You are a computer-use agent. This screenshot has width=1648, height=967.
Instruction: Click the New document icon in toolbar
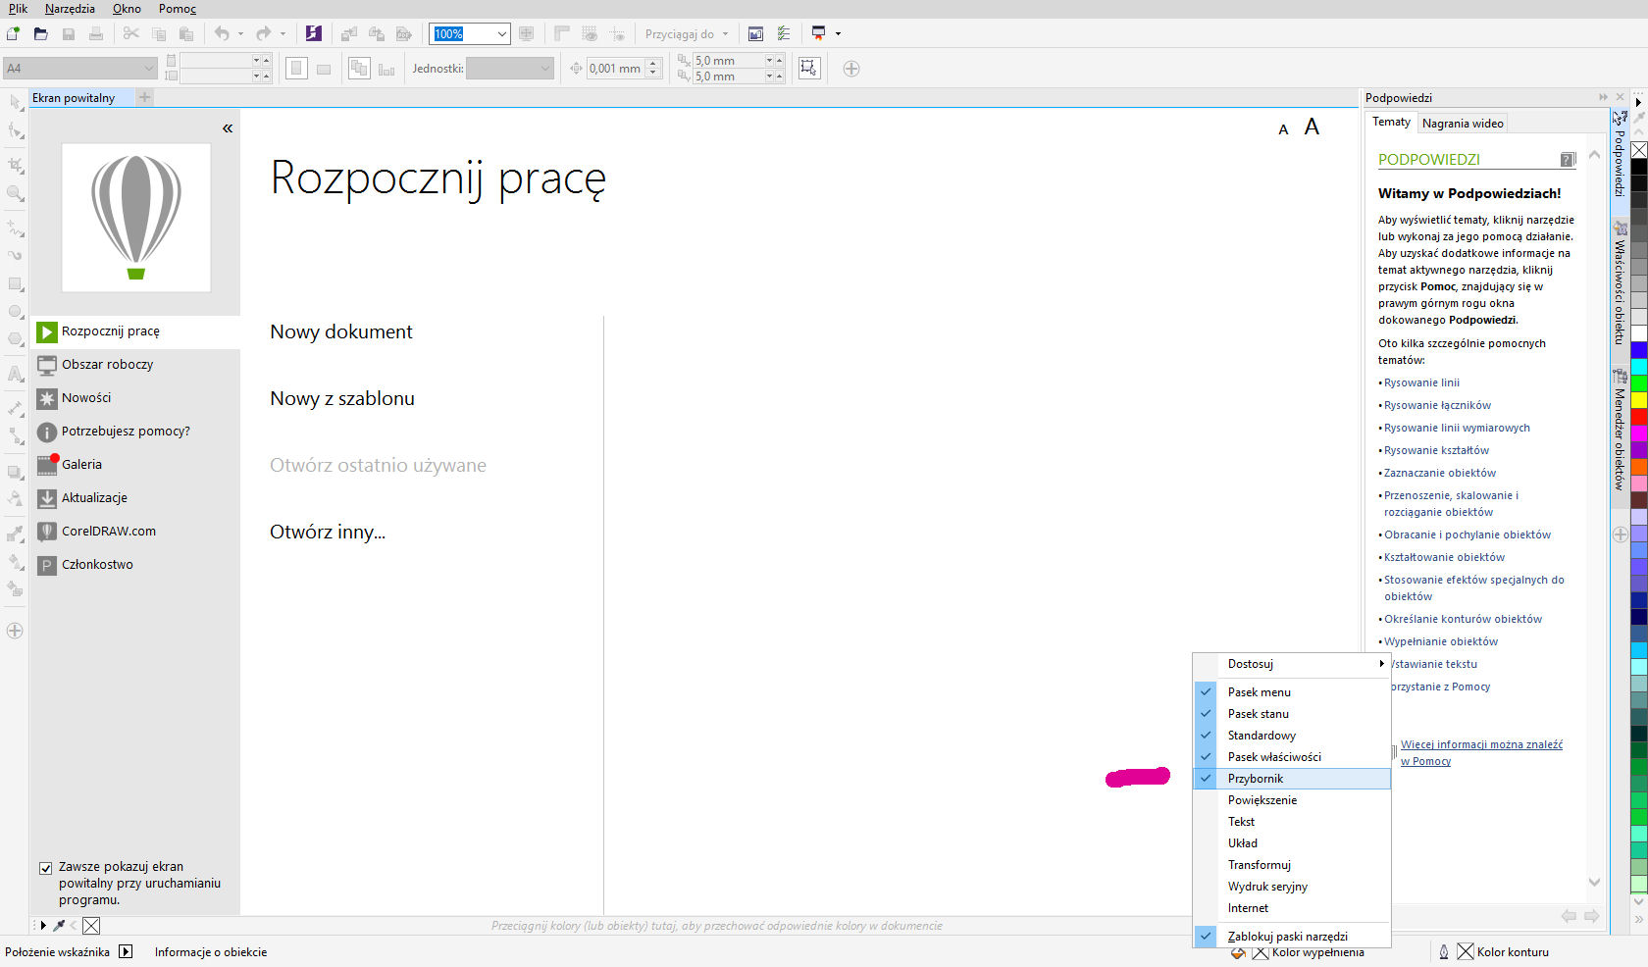click(13, 33)
